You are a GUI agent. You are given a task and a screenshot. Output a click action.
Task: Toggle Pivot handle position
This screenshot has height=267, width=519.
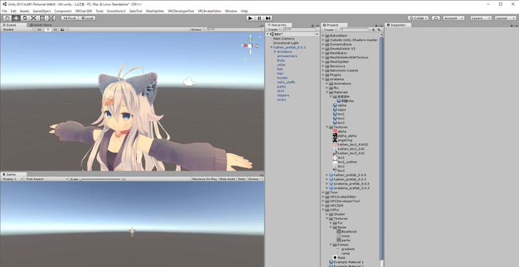pyautogui.click(x=69, y=18)
